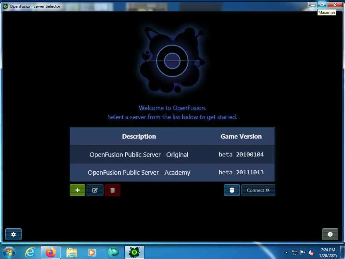Open the game builds database button
Viewport: 345px width, 259px height.
tap(232, 190)
